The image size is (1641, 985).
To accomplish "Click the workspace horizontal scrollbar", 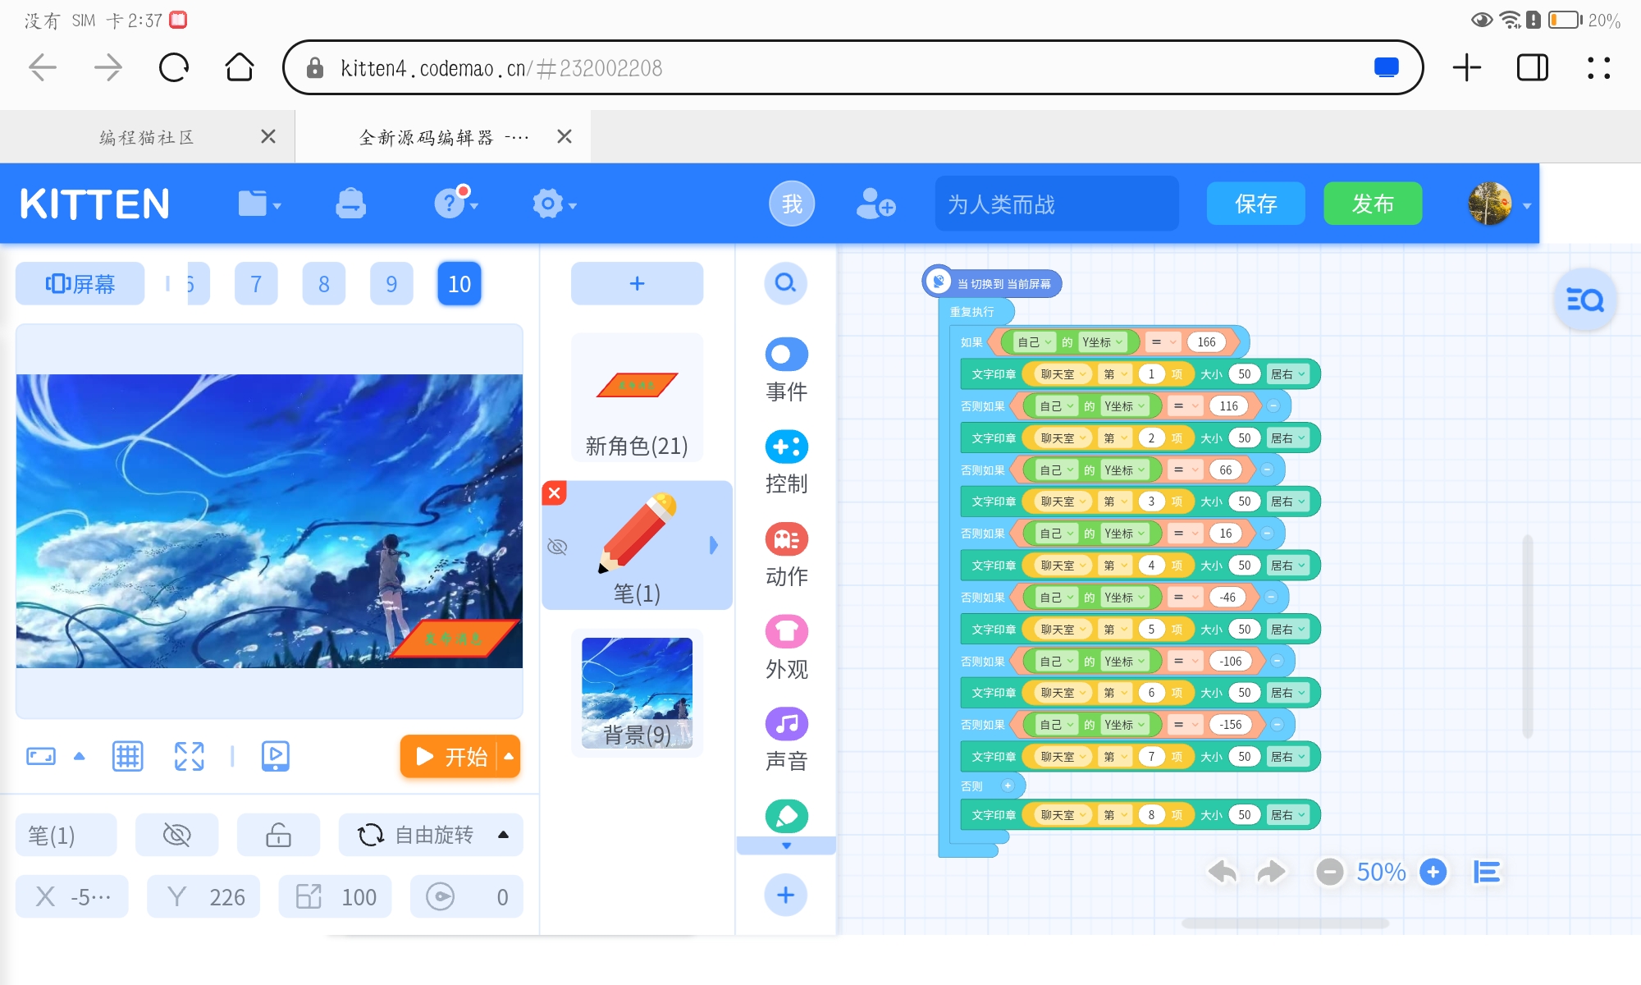I will click(1285, 923).
